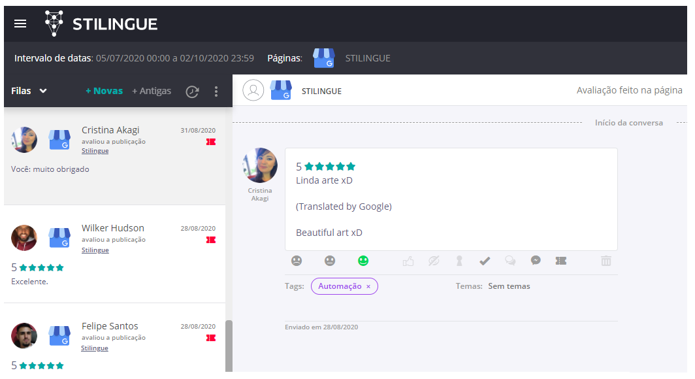
Task: Refresh the queue with the clock-arrow icon
Action: point(192,91)
